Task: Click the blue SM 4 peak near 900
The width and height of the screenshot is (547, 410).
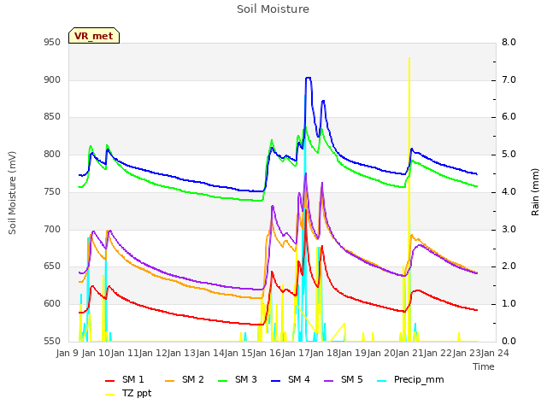Action: 308,78
